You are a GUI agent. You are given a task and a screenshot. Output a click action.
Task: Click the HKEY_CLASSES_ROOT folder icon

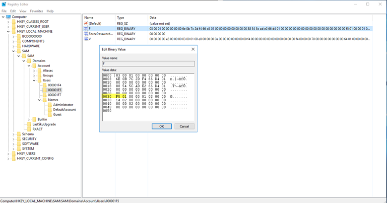(x=13, y=22)
